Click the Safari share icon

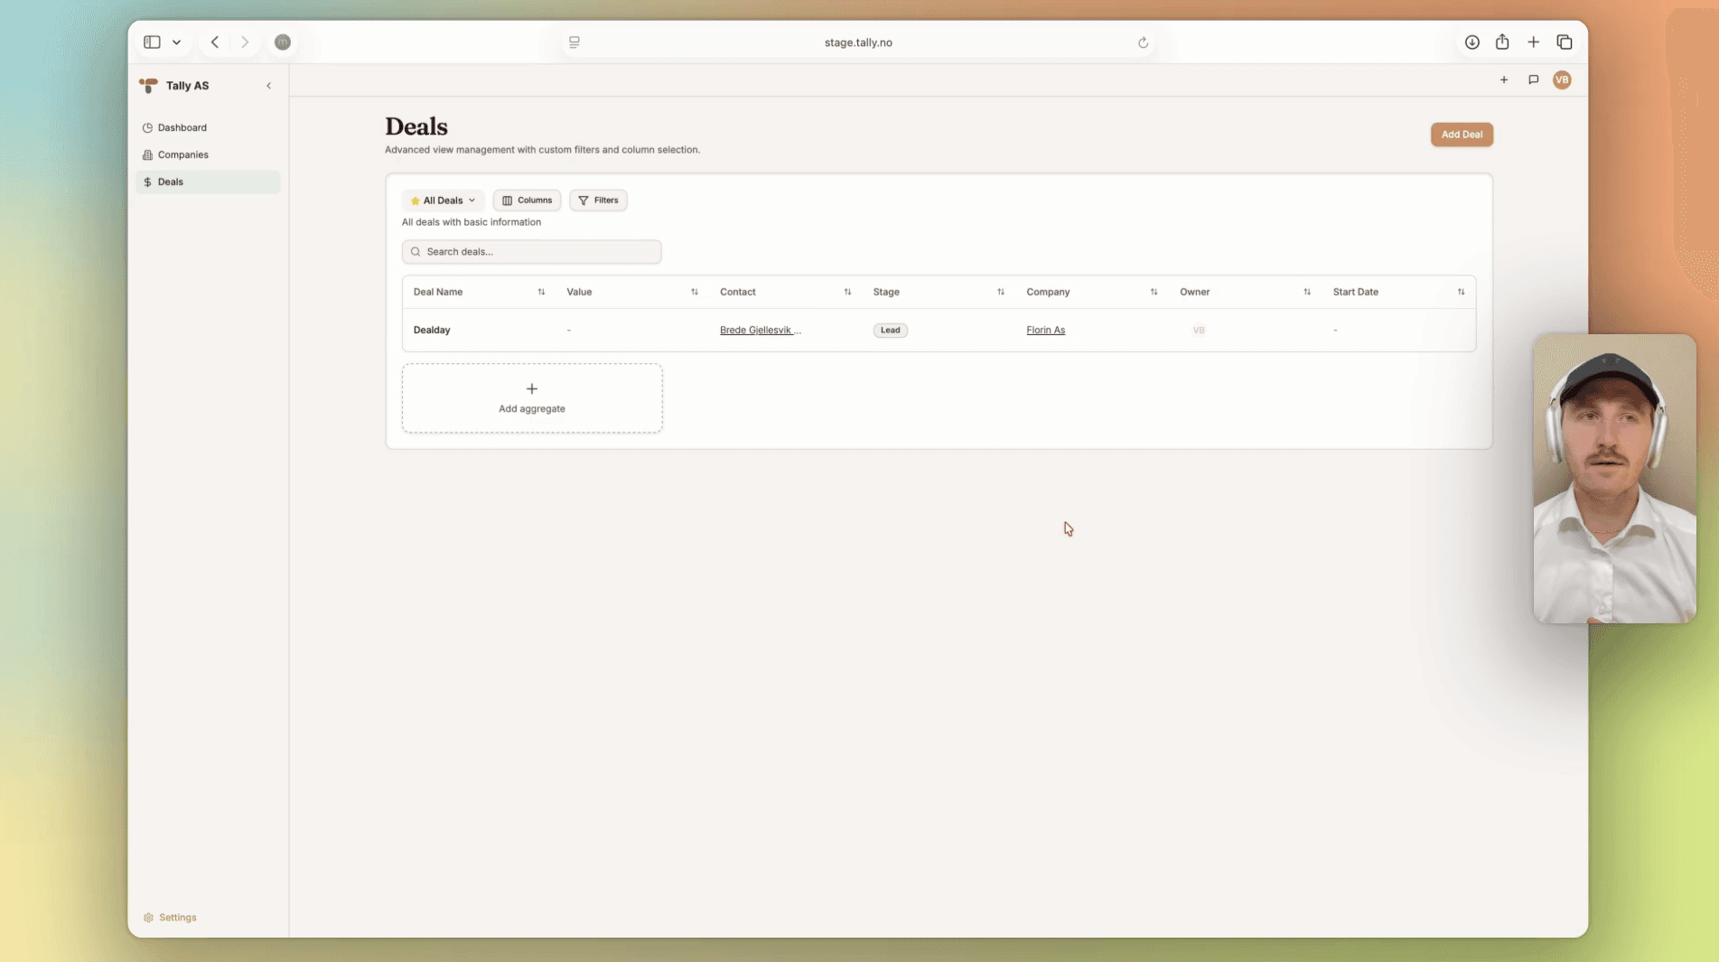click(1502, 42)
